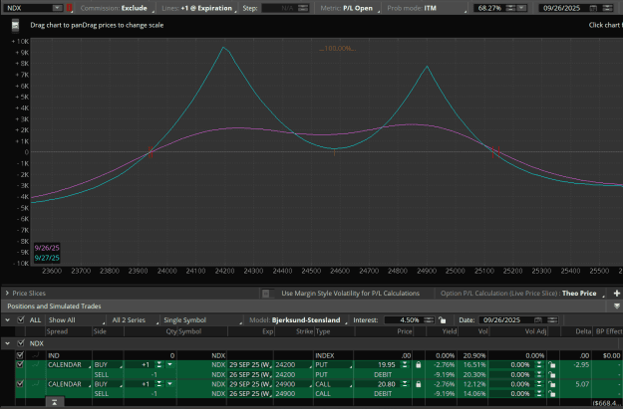Unlock the interest rate padlock icon

[x=443, y=320]
